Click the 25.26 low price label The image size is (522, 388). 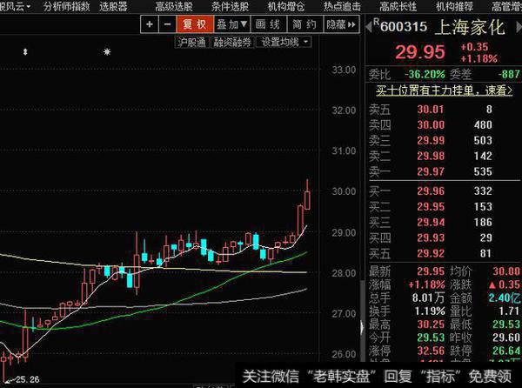point(27,379)
